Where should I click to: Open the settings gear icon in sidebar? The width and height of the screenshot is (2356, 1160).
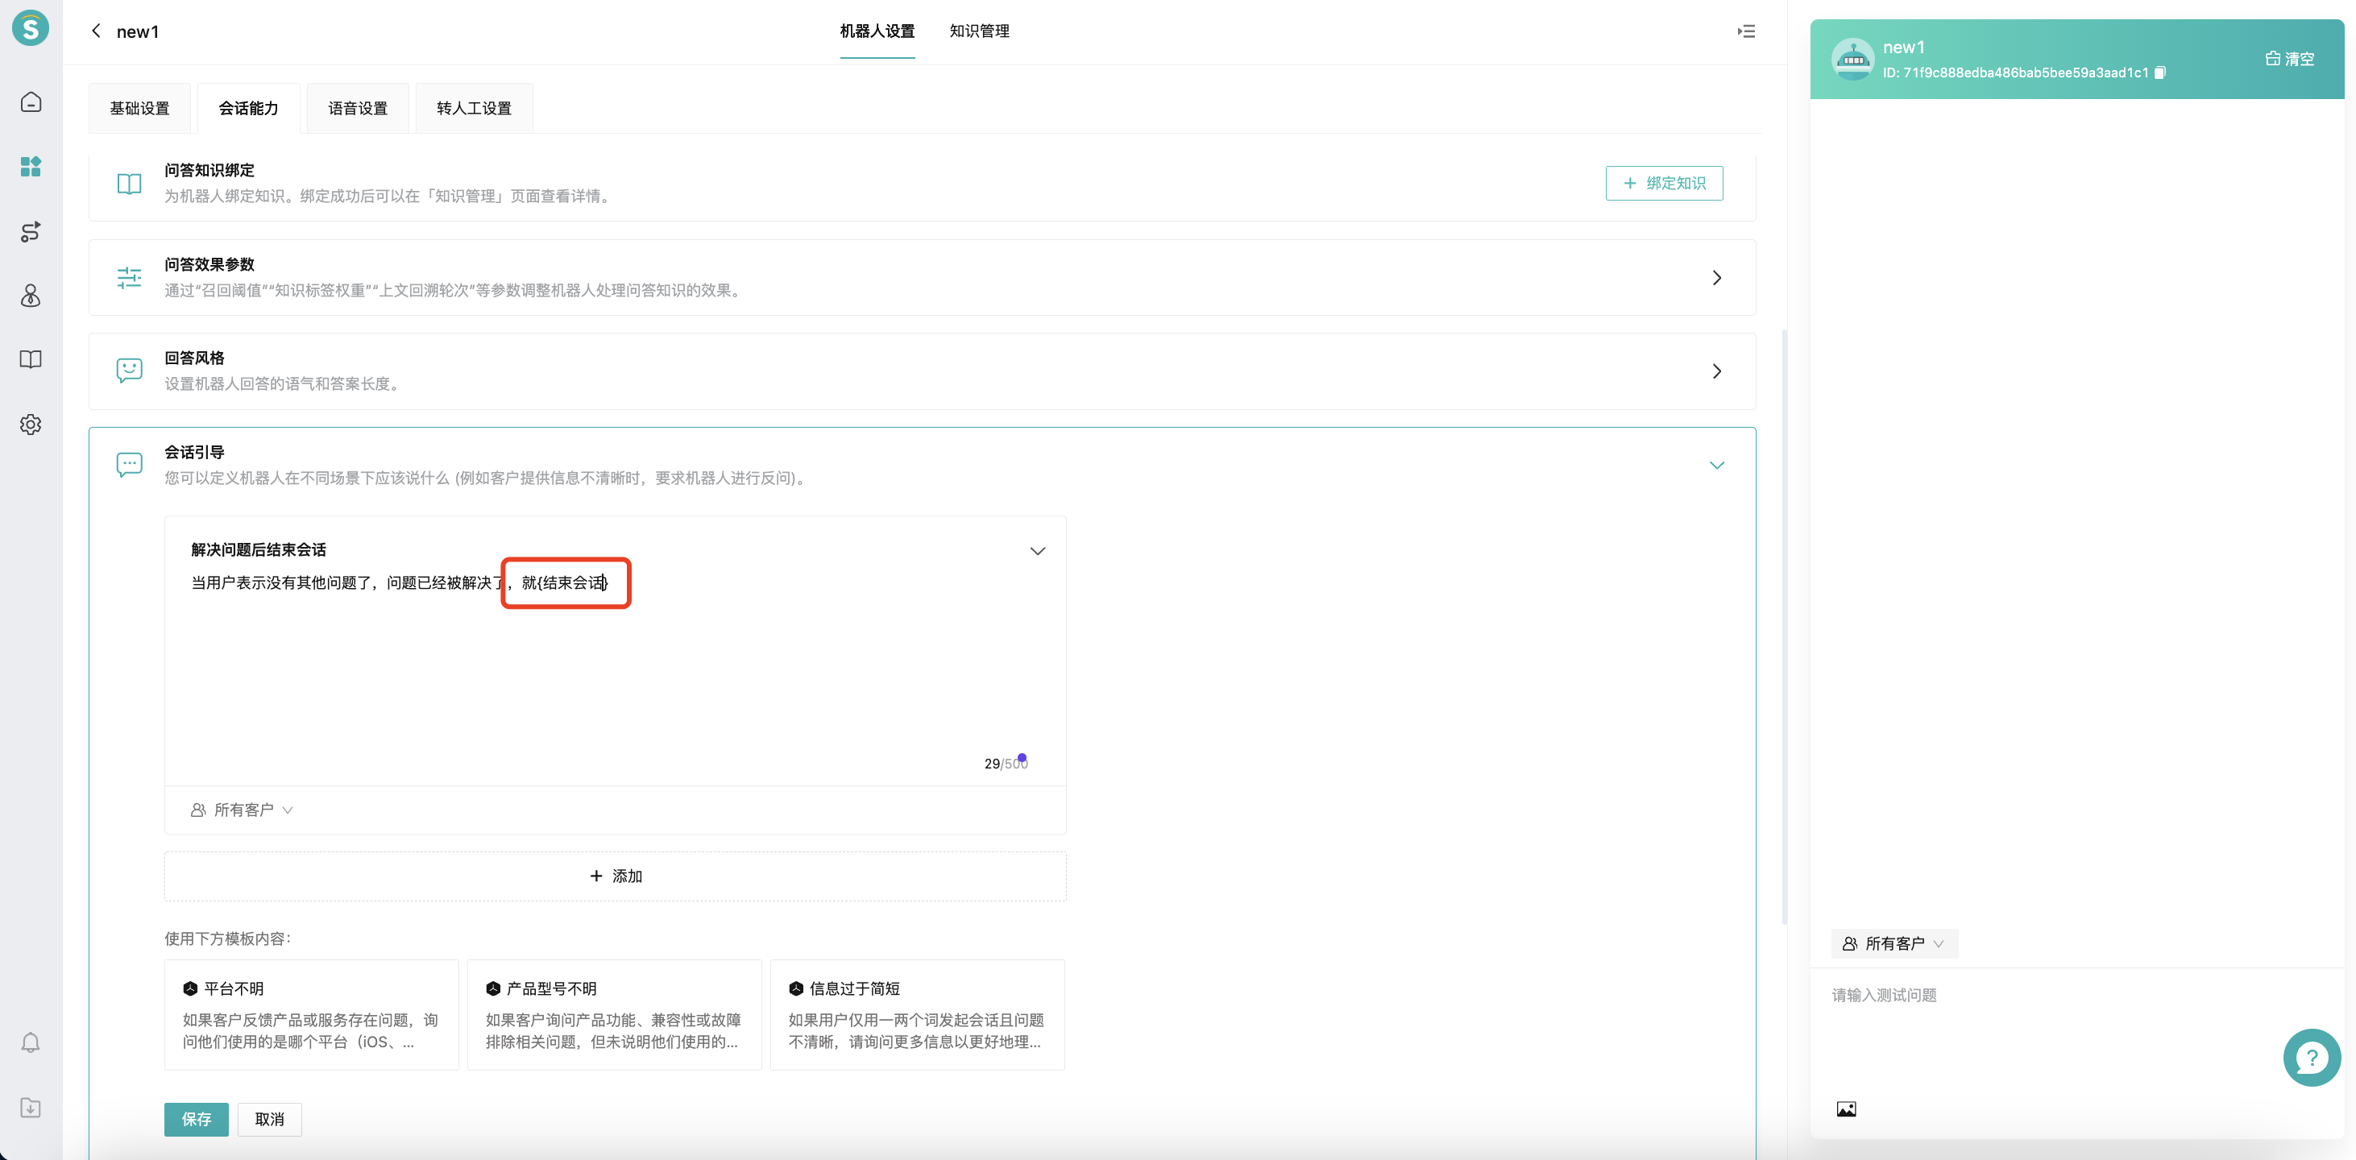[30, 425]
